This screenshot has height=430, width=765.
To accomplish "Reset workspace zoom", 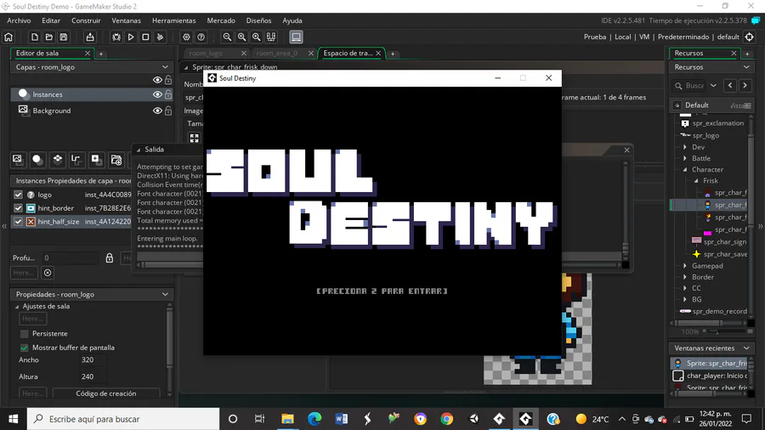I will 242,37.
